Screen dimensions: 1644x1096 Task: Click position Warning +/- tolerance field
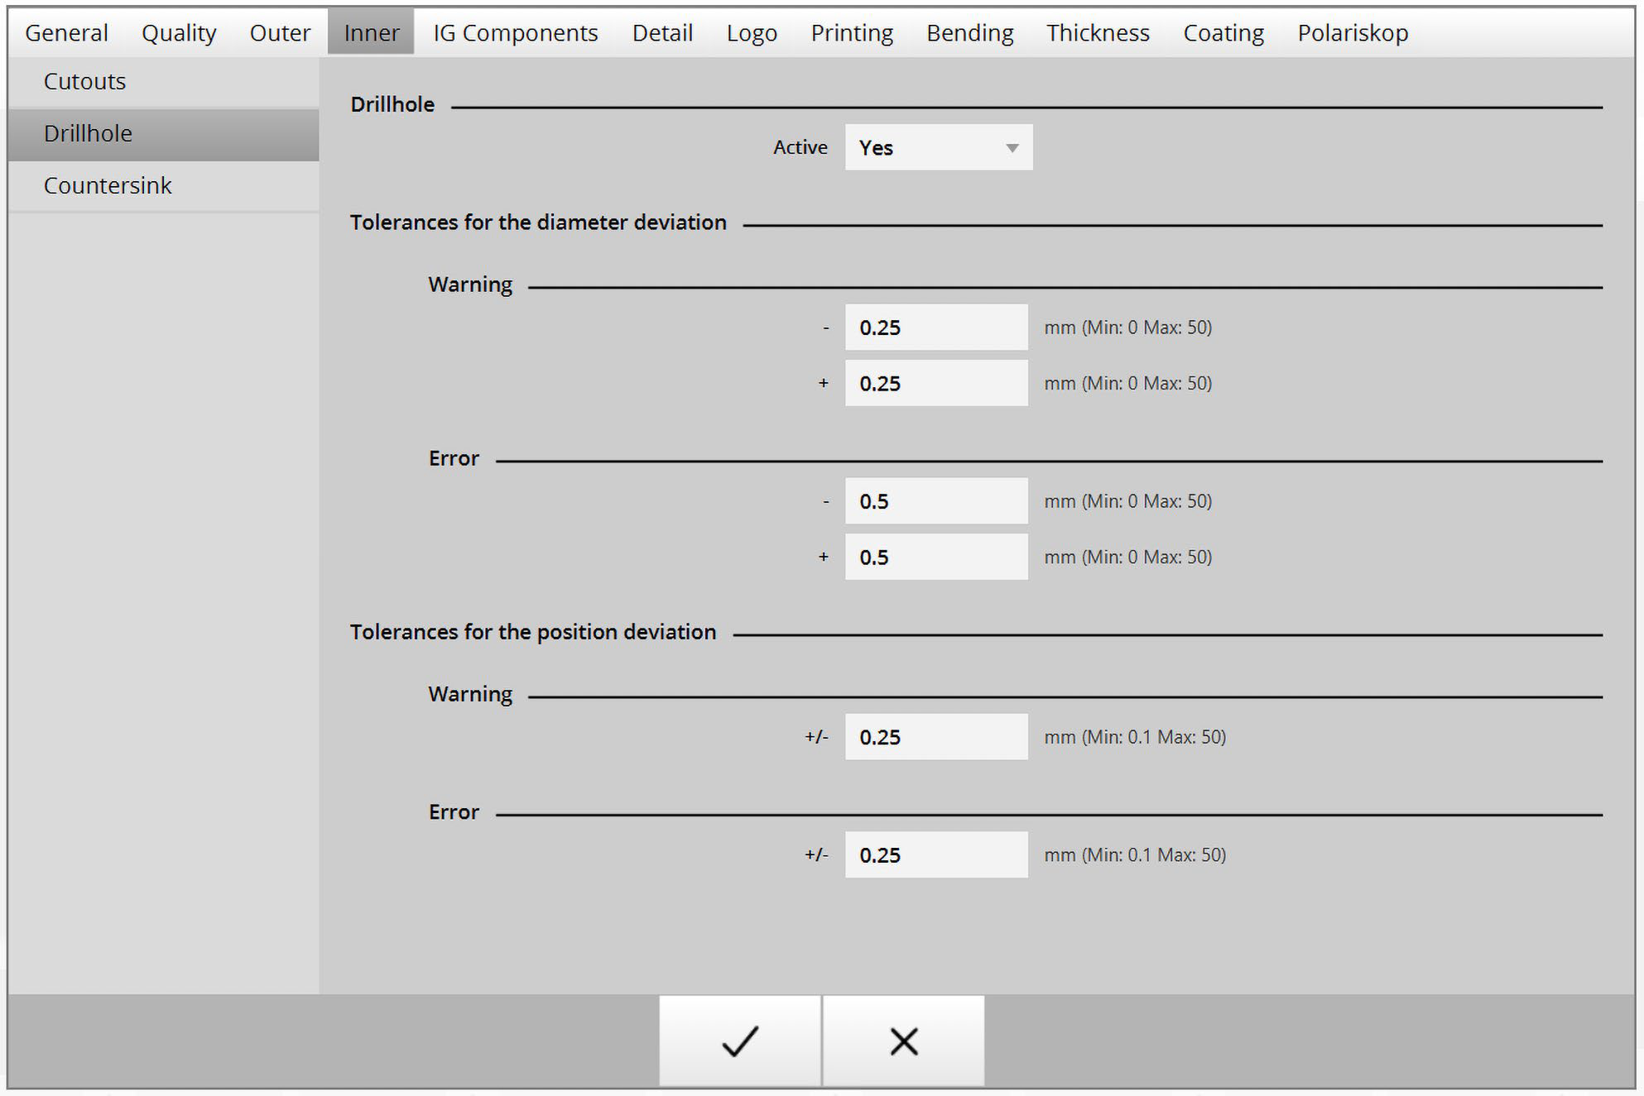point(935,737)
